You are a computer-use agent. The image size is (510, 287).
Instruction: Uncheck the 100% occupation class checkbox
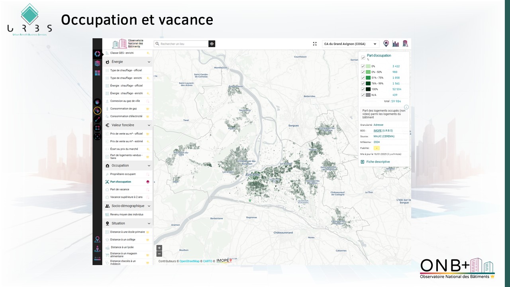pos(363,89)
